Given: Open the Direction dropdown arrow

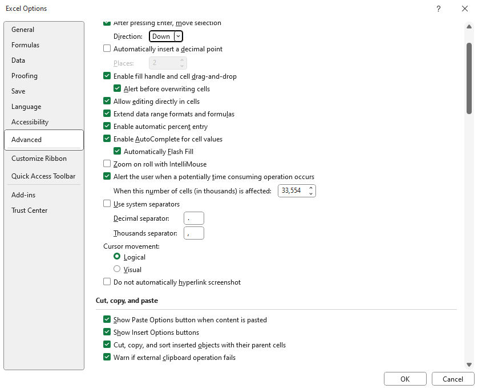Looking at the screenshot, I should point(179,37).
